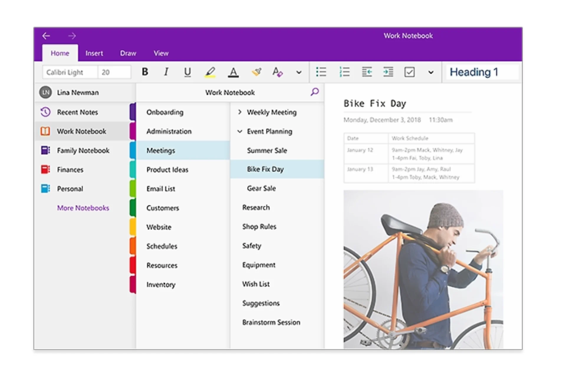566x380 pixels.
Task: Use the Format Painter
Action: point(256,72)
